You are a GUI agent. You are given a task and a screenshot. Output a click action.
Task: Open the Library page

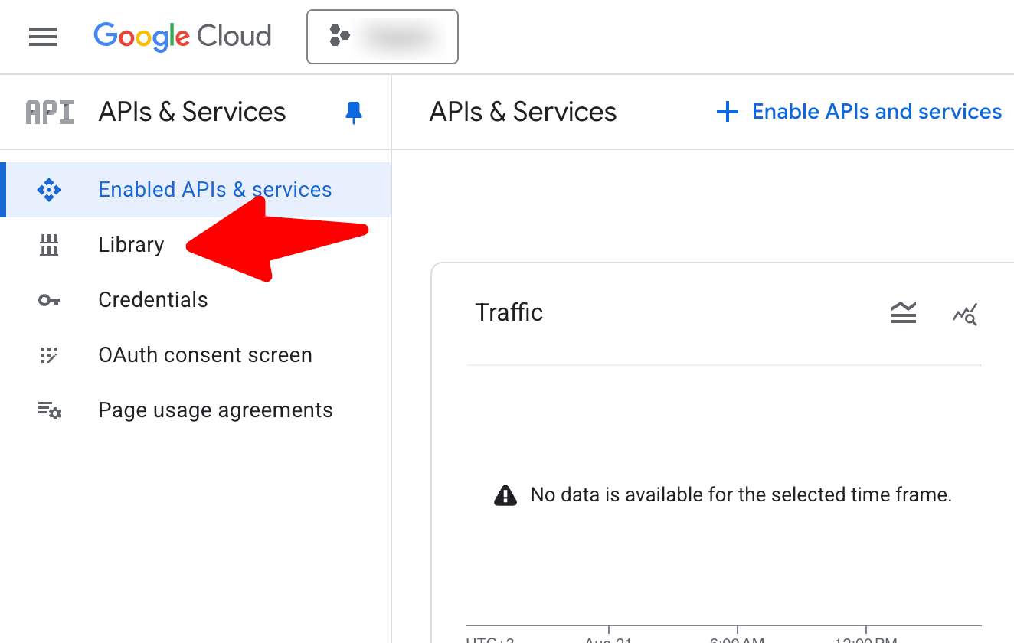[x=131, y=245]
